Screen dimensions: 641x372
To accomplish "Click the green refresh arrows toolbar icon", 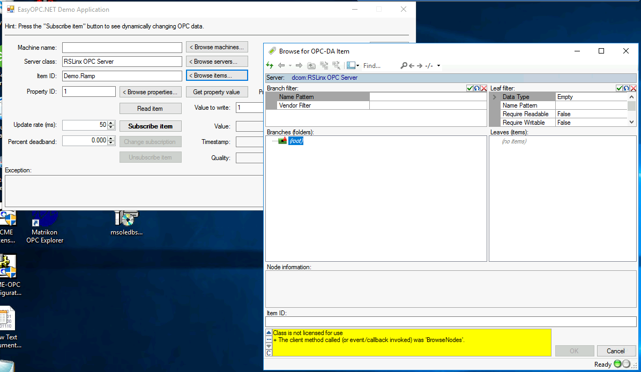I will point(270,65).
